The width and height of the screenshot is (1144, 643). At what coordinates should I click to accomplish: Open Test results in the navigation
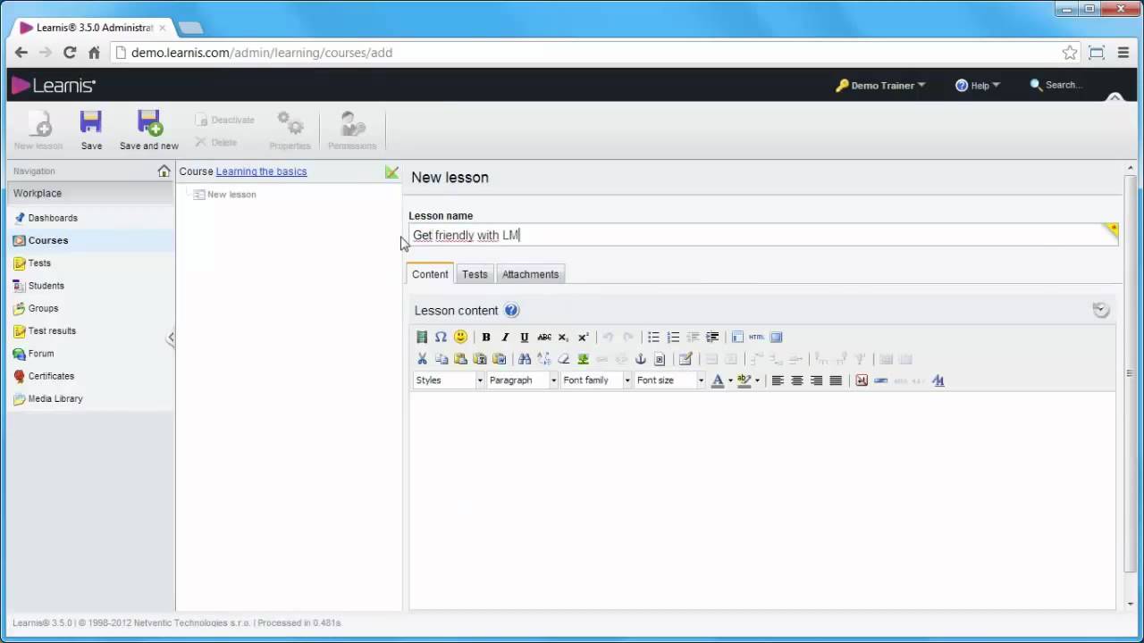pos(52,330)
